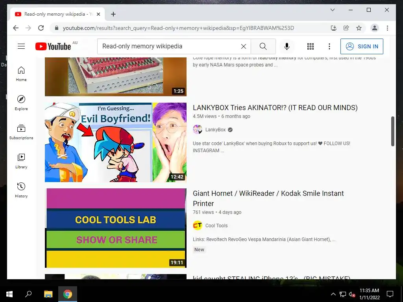Open File Explorer from taskbar
Image resolution: width=403 pixels, height=302 pixels.
pyautogui.click(x=48, y=294)
